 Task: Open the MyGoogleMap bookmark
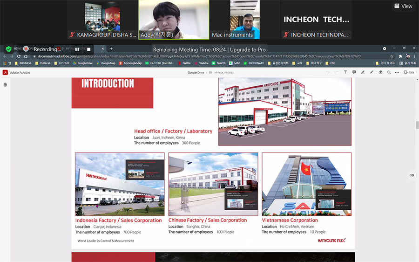click(x=130, y=63)
